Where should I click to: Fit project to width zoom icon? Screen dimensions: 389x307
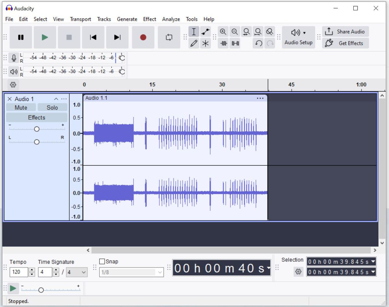tap(258, 31)
